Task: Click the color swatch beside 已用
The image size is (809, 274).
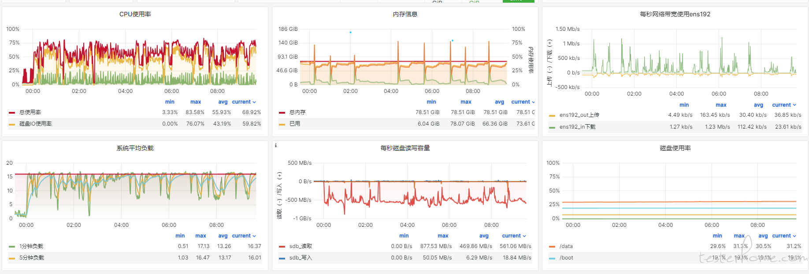Action: pos(282,124)
